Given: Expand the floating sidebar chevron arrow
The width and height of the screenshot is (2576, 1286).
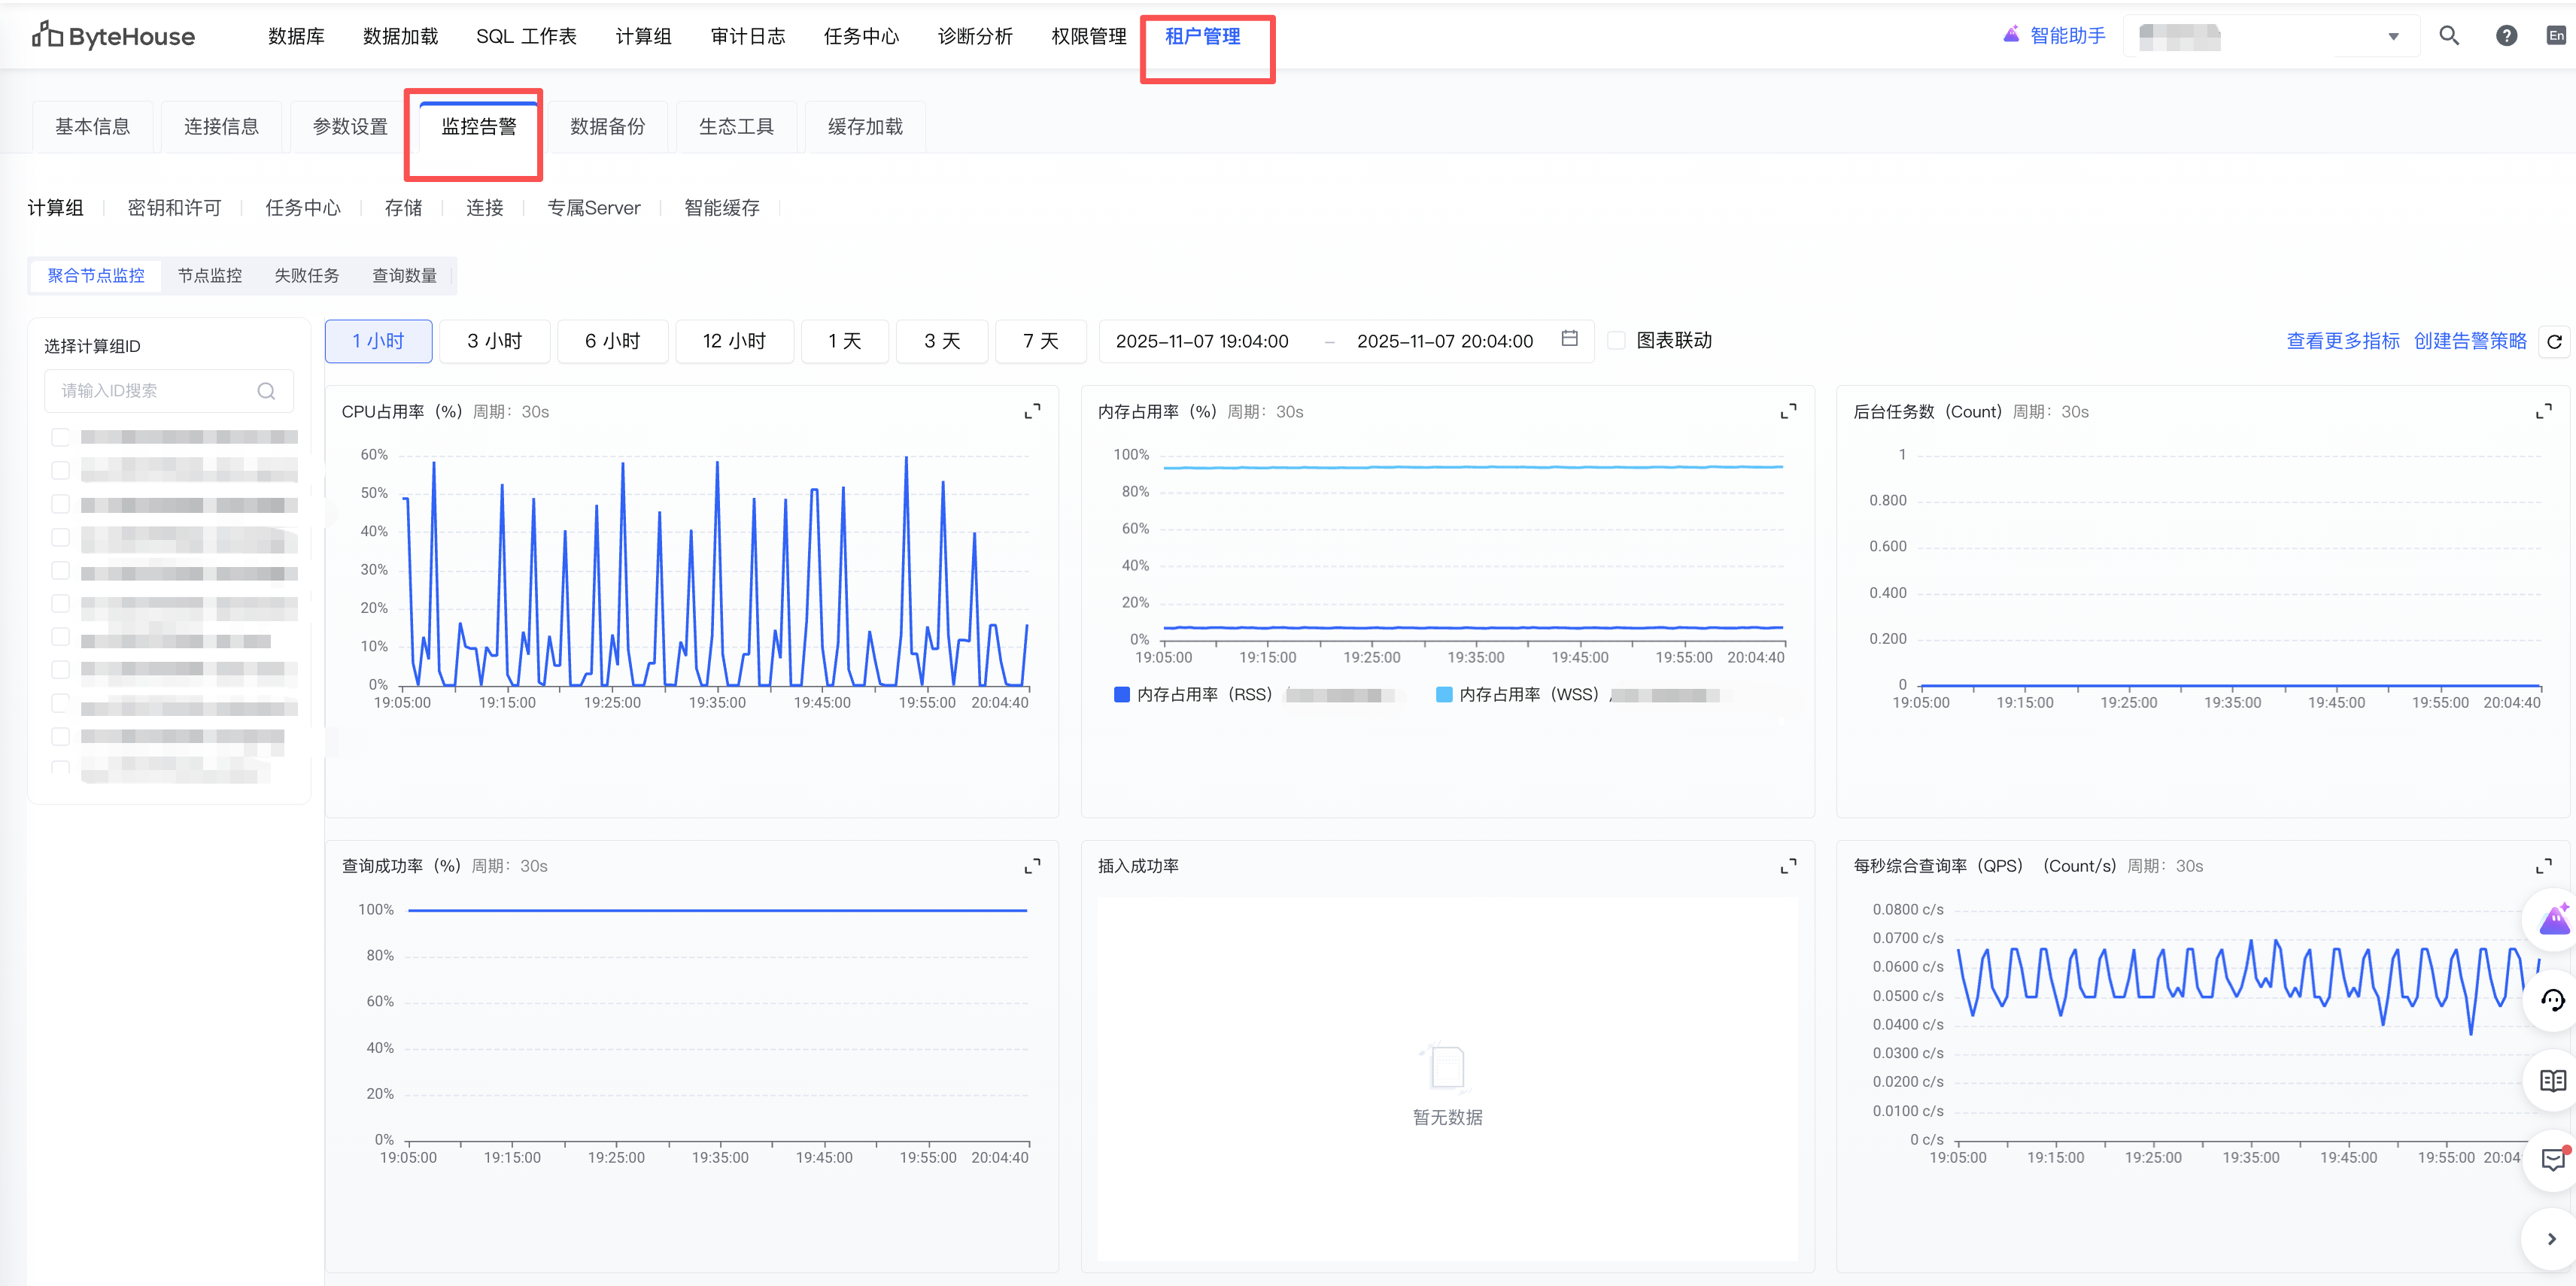Looking at the screenshot, I should tap(2551, 1239).
